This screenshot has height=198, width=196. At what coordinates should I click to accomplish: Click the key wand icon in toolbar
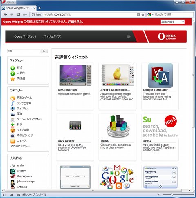tap(25, 15)
